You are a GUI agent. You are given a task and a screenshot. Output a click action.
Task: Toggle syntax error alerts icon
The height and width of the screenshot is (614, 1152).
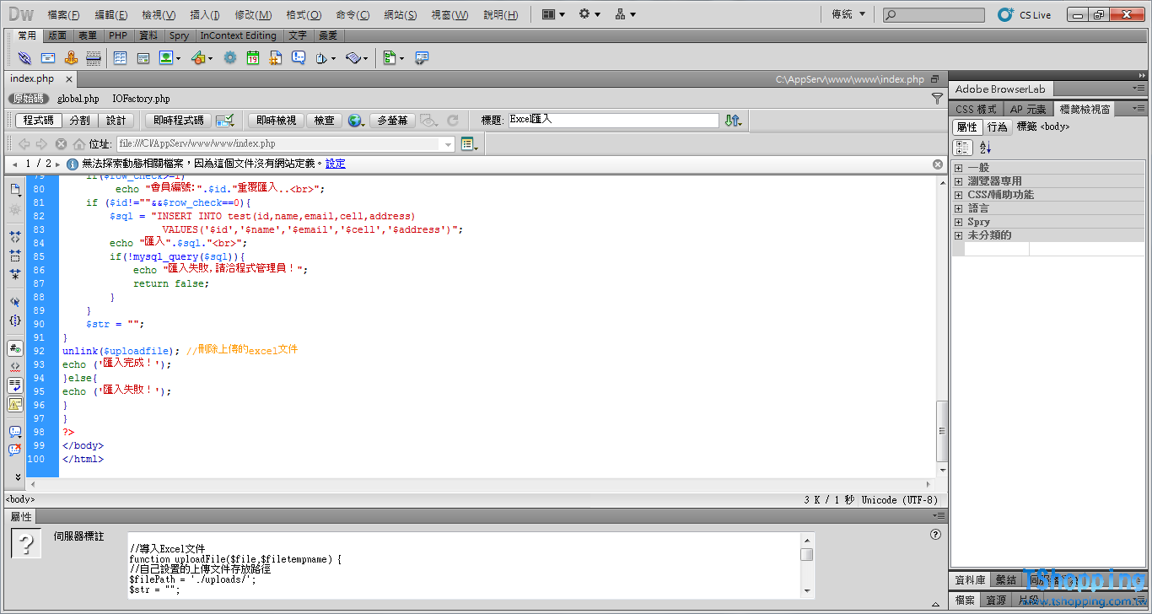click(15, 403)
